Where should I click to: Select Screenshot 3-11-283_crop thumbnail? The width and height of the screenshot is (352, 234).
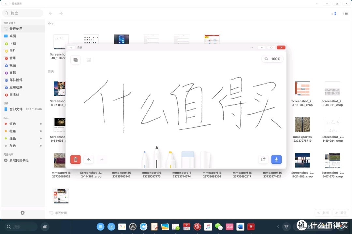[302, 89]
